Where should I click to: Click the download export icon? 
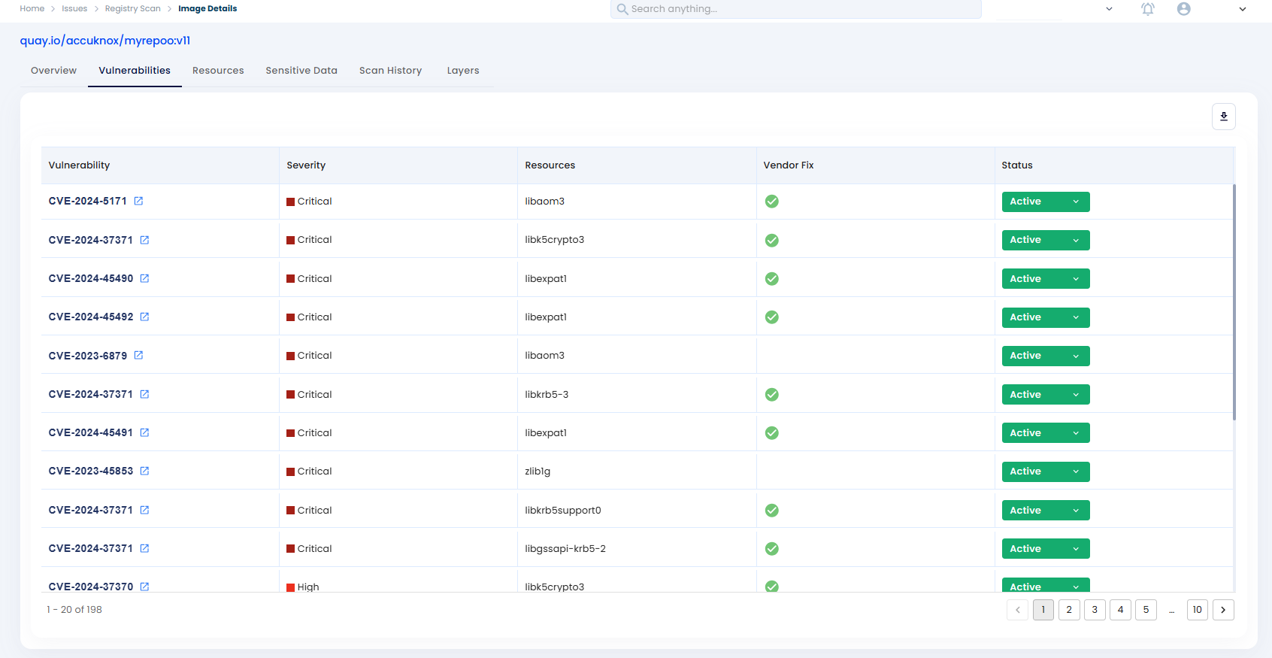click(x=1223, y=117)
